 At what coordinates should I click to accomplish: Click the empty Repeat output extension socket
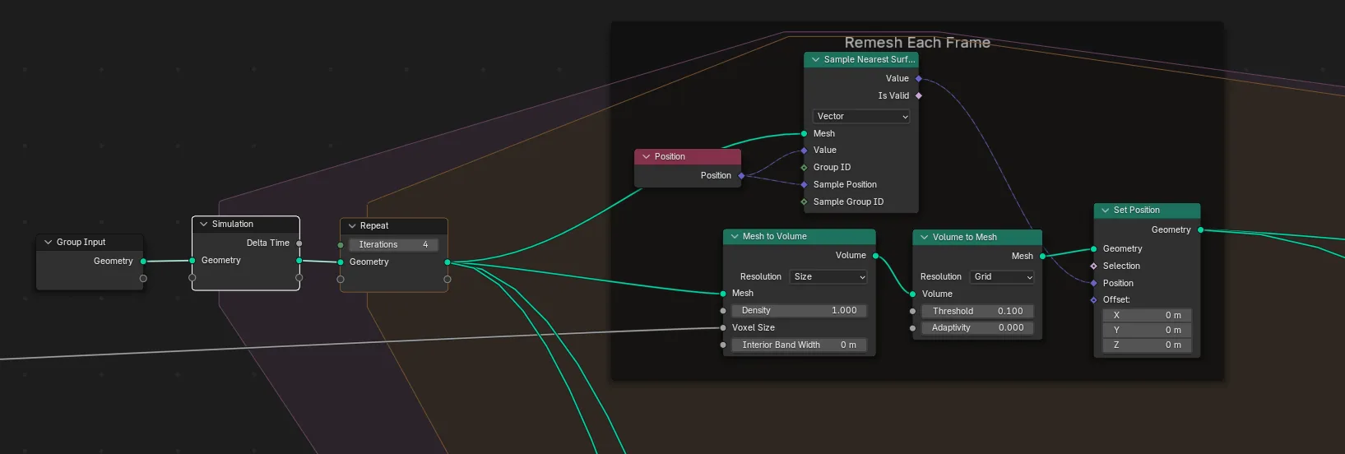tap(448, 280)
